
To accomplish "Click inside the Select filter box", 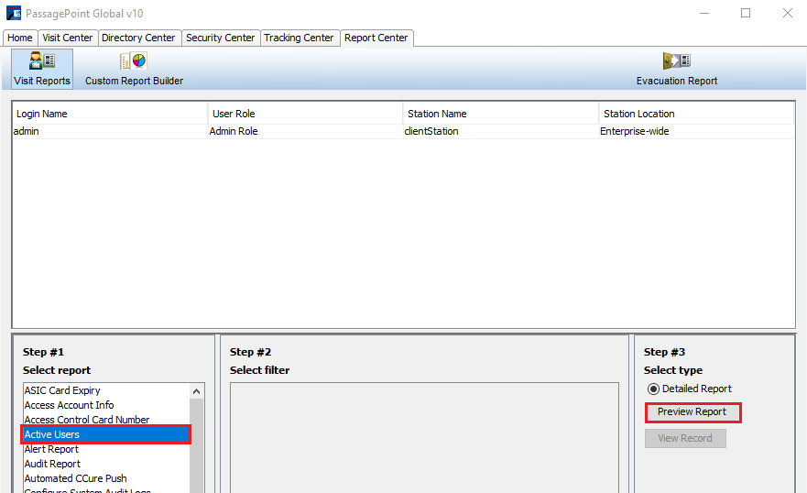I will pyautogui.click(x=425, y=437).
